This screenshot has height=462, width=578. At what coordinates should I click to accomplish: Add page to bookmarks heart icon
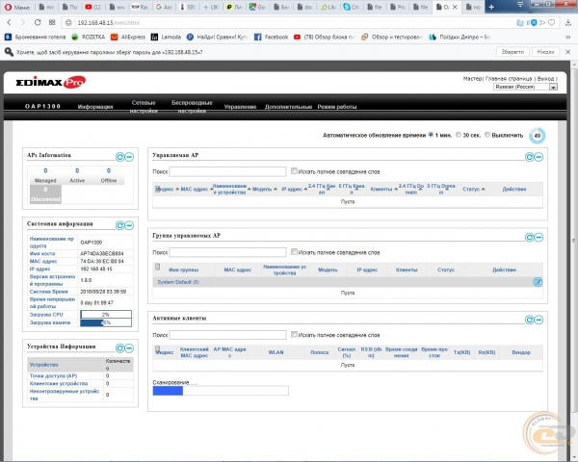(x=551, y=22)
